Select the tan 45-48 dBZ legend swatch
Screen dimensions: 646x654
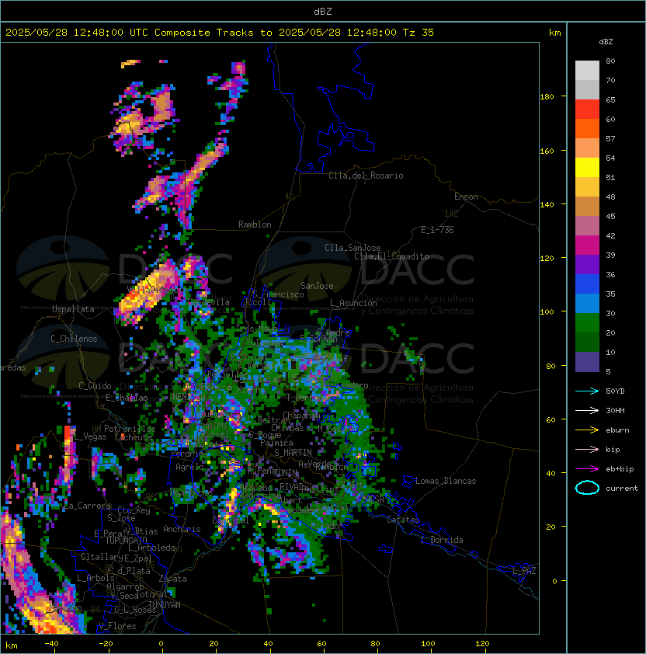click(587, 207)
